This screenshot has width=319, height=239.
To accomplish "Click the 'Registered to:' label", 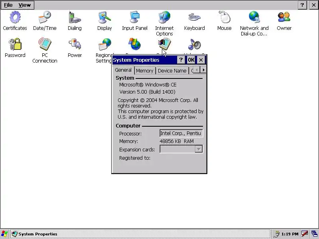I will pos(135,158).
